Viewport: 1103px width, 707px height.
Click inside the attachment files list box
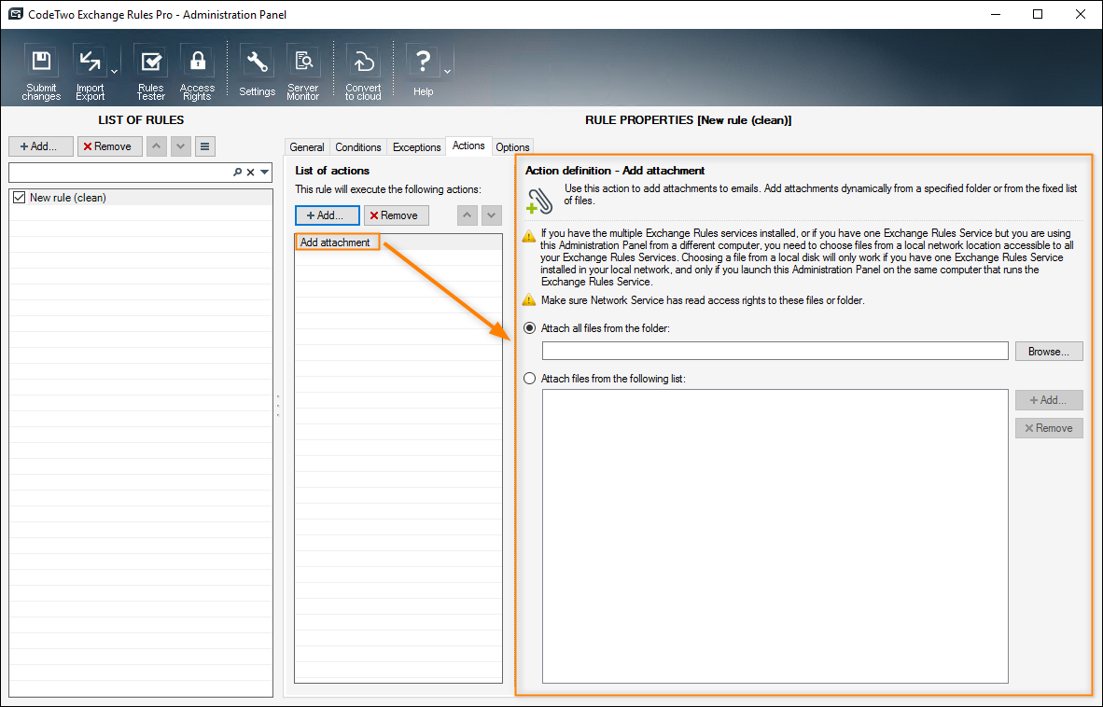775,536
